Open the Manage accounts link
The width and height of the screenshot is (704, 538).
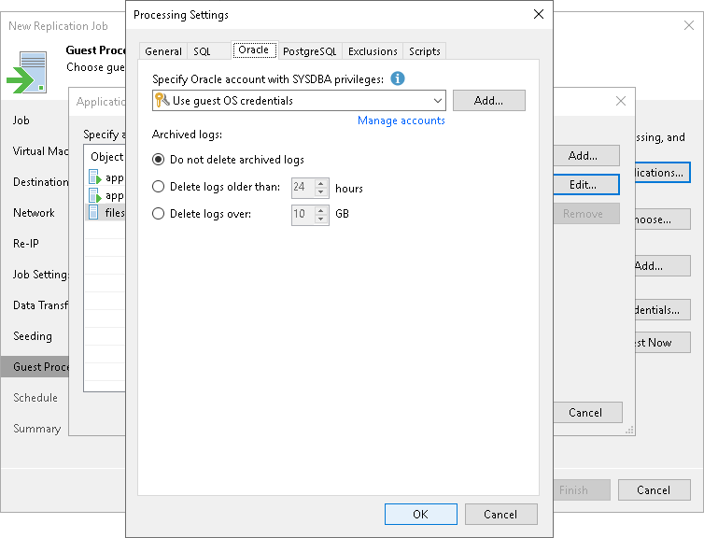click(x=401, y=120)
